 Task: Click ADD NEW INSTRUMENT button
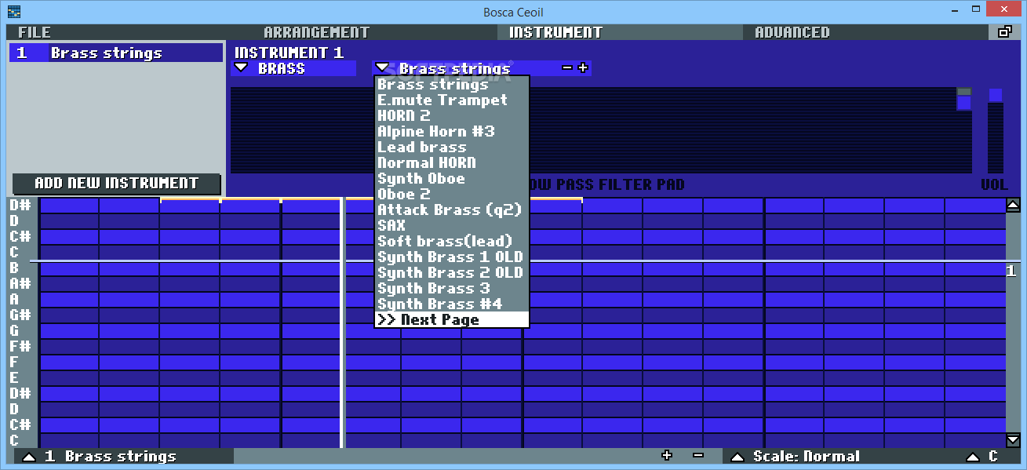117,183
